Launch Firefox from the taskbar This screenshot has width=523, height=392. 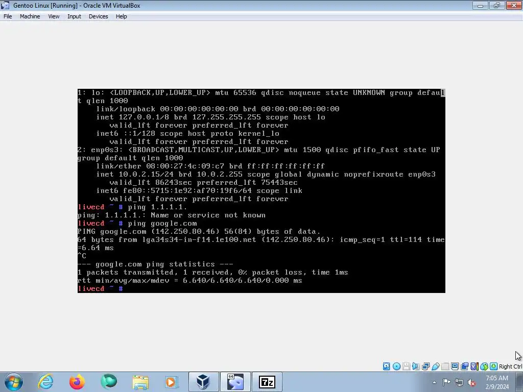click(x=77, y=382)
